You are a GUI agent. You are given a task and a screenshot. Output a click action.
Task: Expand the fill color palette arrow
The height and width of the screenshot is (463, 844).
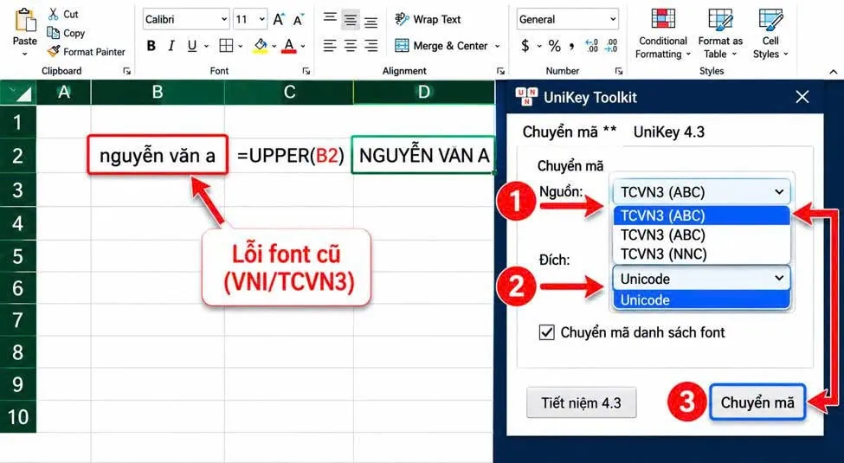(274, 47)
